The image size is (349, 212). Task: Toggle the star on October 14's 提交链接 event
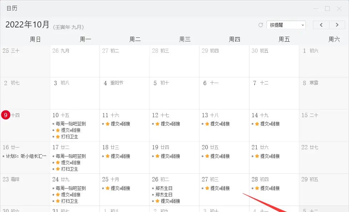point(257,124)
